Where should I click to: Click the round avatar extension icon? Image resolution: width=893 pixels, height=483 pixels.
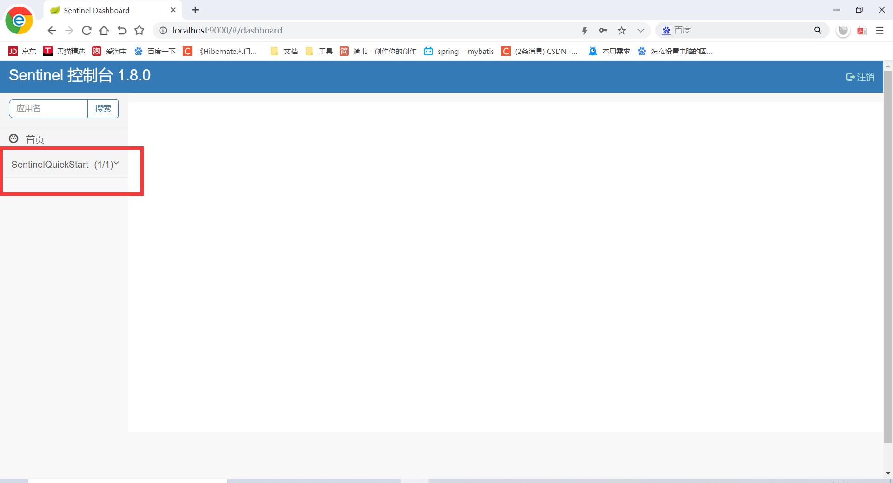tap(843, 31)
